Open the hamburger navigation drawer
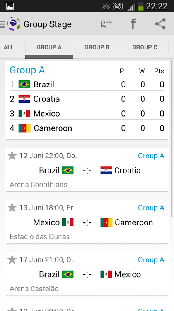The width and height of the screenshot is (174, 311). 2,24
